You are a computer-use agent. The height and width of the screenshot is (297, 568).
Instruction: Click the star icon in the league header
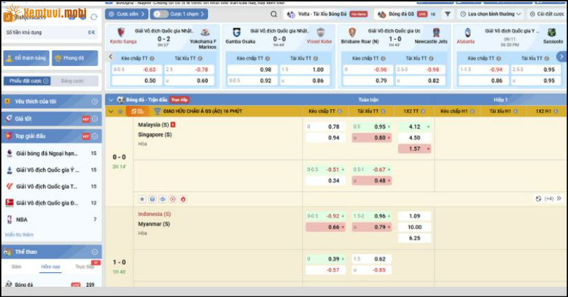(x=120, y=111)
